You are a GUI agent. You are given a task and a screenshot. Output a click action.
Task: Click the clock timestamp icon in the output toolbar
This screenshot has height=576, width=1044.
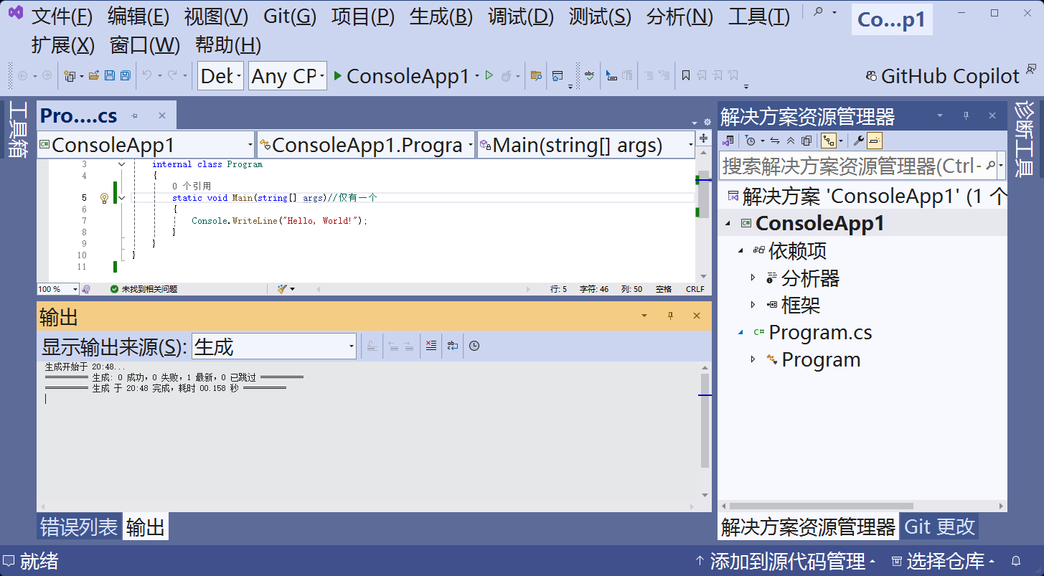coord(474,346)
